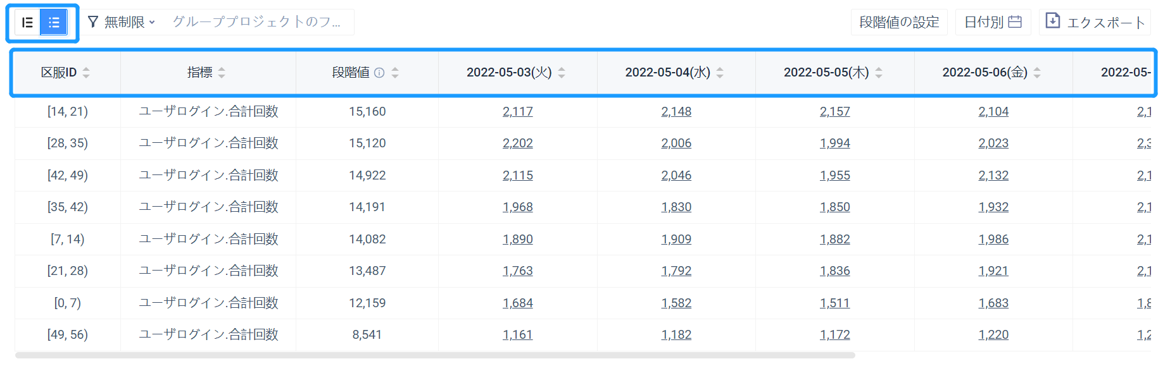Screen dimensions: 1170x366
Task: Open the 1,182 value for 2022-05-04
Action: click(676, 335)
